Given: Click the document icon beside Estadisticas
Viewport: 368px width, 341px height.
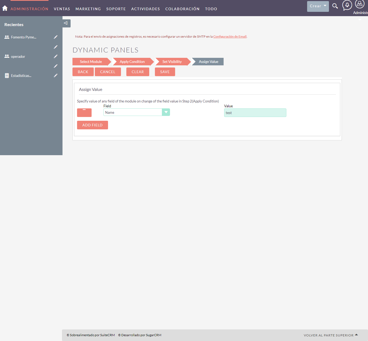Looking at the screenshot, I should (x=7, y=76).
